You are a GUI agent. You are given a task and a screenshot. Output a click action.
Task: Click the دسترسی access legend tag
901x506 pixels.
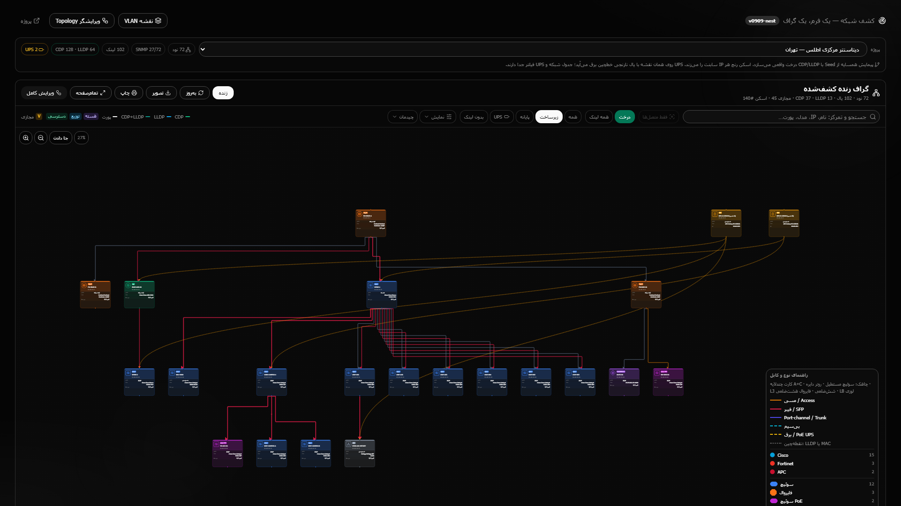tap(57, 116)
